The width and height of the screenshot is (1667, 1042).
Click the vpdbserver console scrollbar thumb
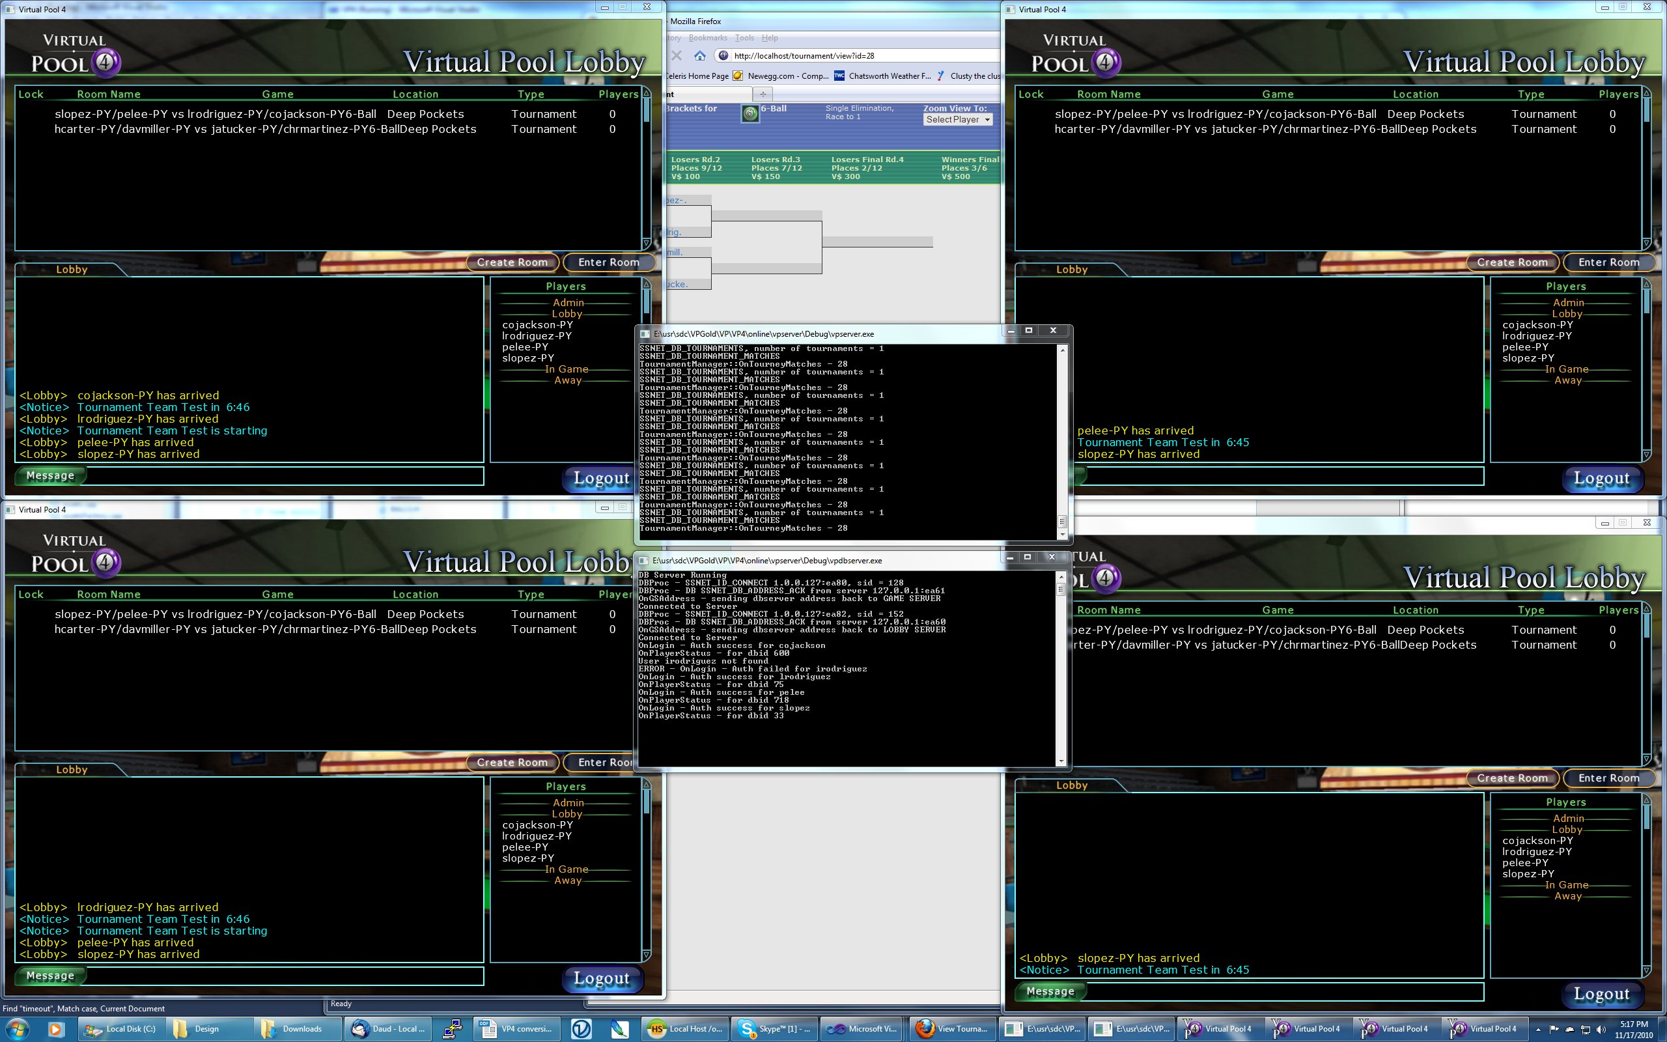(x=1060, y=589)
